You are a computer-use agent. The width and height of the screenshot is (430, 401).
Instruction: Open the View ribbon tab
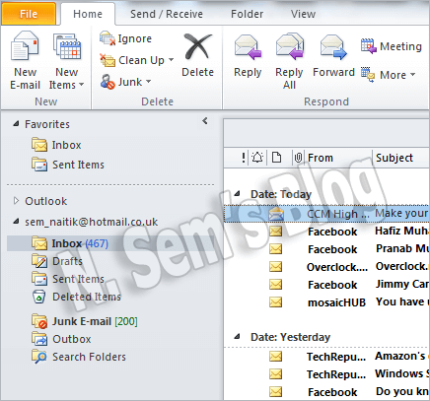(x=303, y=14)
